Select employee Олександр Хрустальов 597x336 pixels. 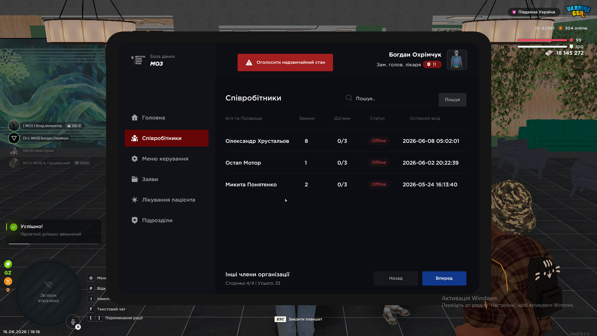[257, 141]
